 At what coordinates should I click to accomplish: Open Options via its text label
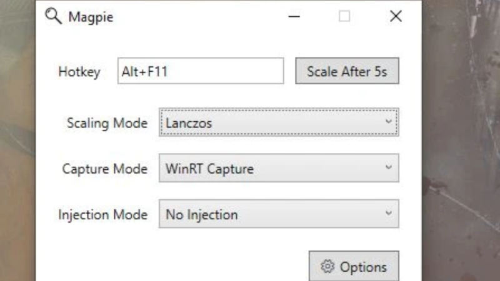tap(363, 267)
